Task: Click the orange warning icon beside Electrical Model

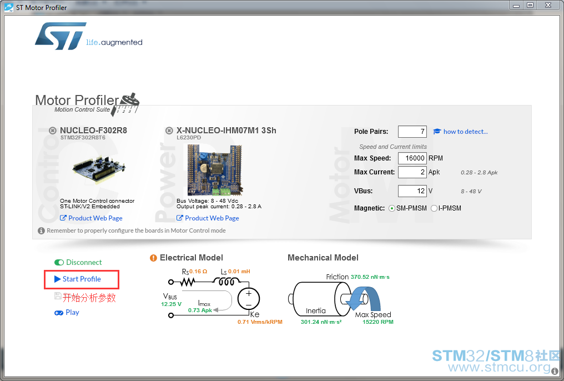Action: (153, 258)
